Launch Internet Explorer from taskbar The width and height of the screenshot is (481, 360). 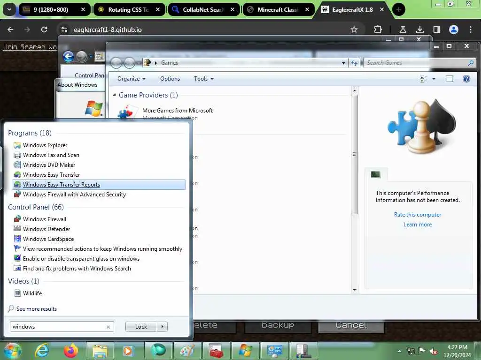(42, 351)
